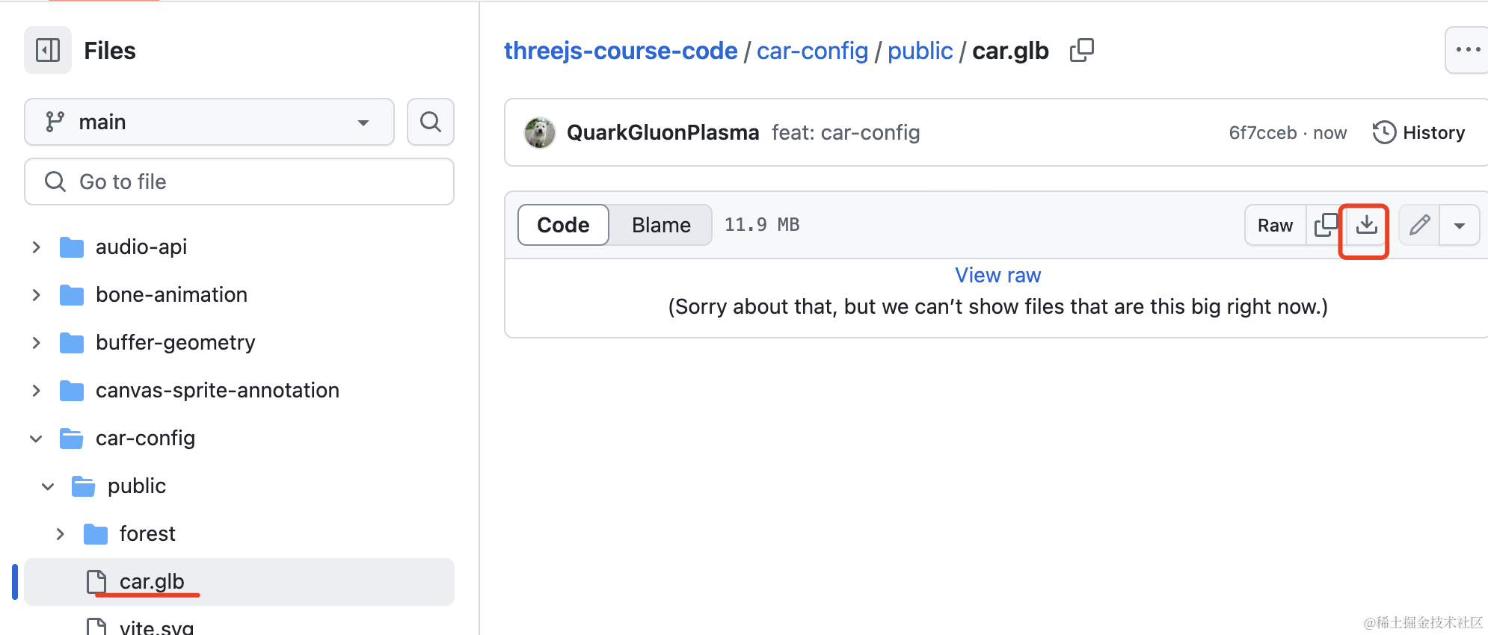Expand the audio-api folder chevron
The height and width of the screenshot is (635, 1488).
coord(36,247)
